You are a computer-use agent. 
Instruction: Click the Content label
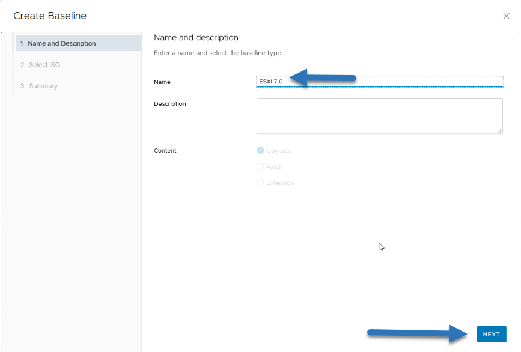165,150
